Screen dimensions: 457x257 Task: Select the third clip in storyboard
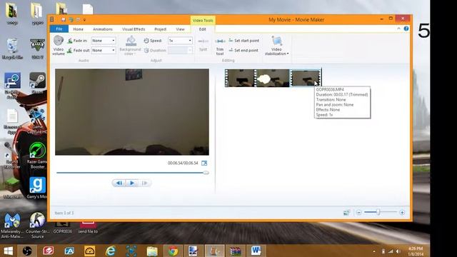click(305, 78)
